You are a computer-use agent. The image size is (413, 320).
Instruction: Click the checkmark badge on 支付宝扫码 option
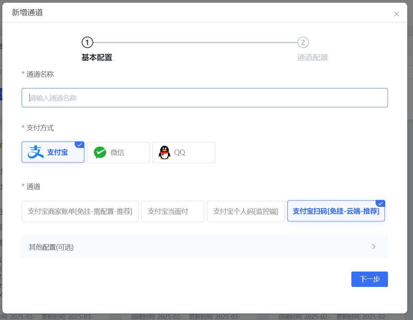point(380,204)
